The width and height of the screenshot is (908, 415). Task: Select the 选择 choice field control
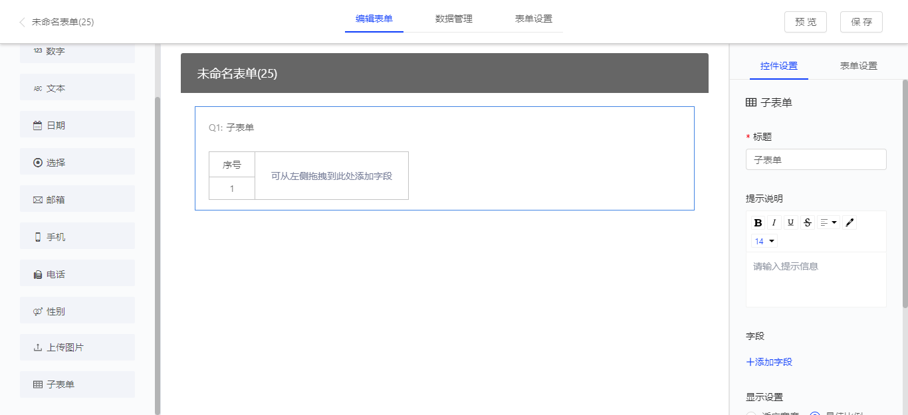pos(77,162)
